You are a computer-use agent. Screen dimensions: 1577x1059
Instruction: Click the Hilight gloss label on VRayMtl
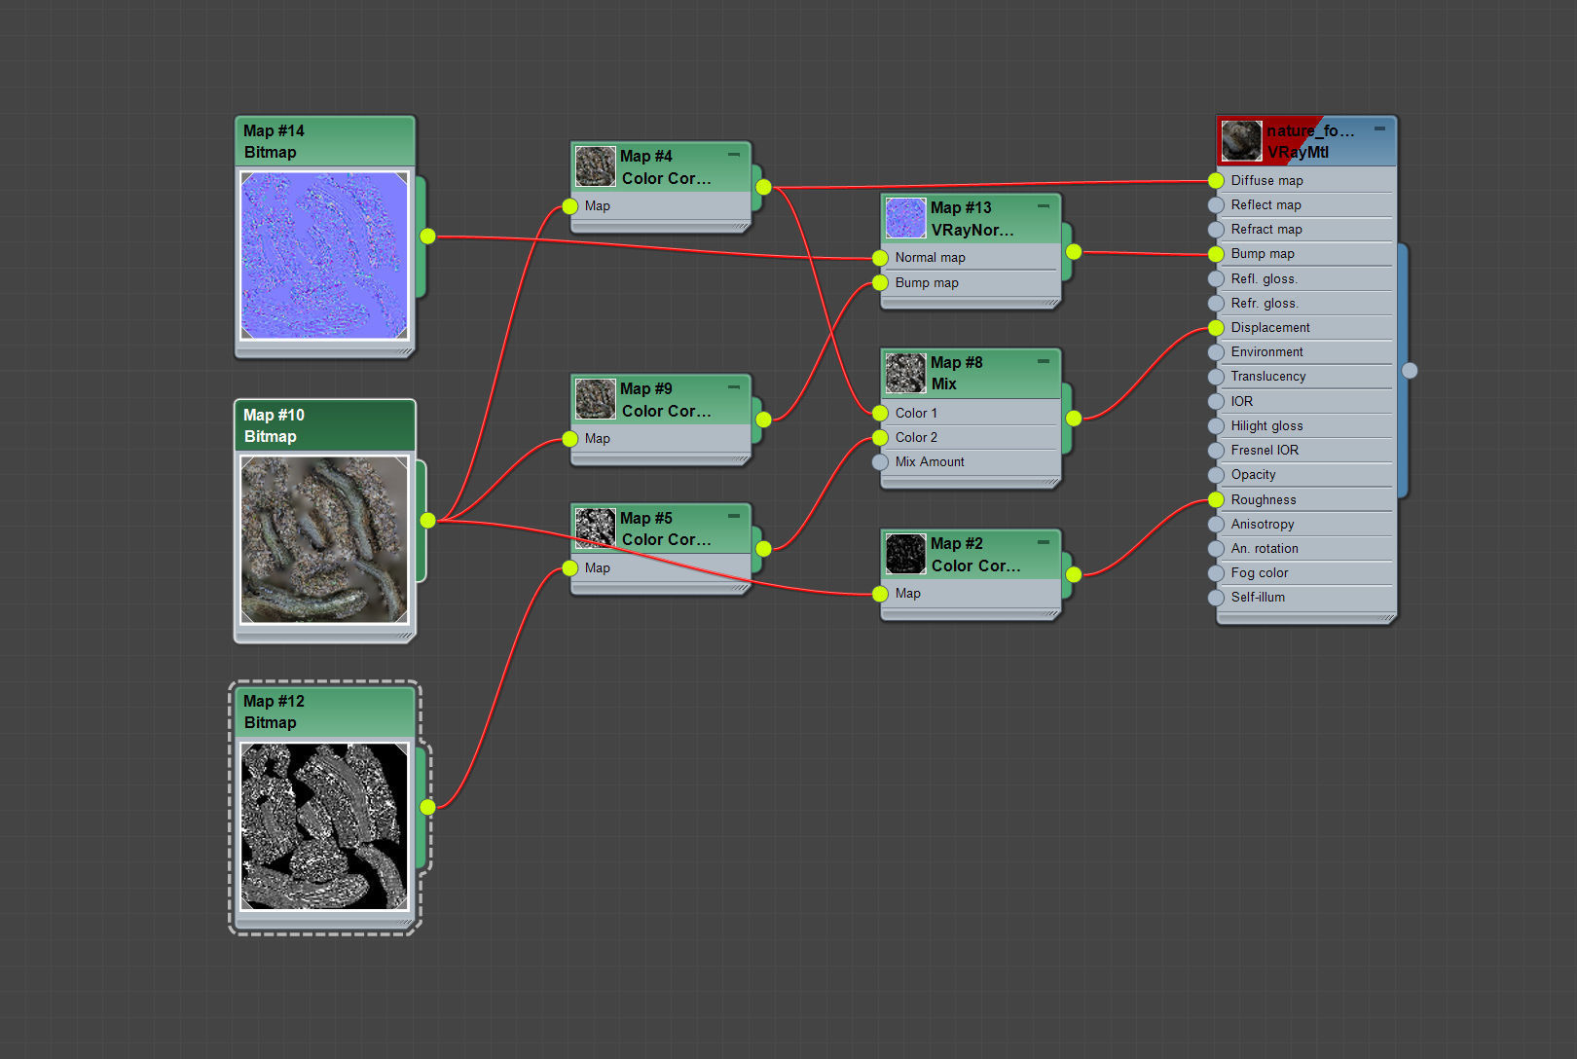pyautogui.click(x=1266, y=425)
